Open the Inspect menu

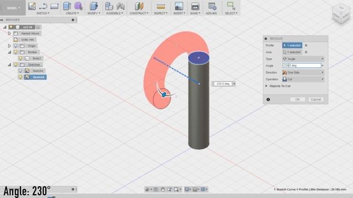coord(161,13)
